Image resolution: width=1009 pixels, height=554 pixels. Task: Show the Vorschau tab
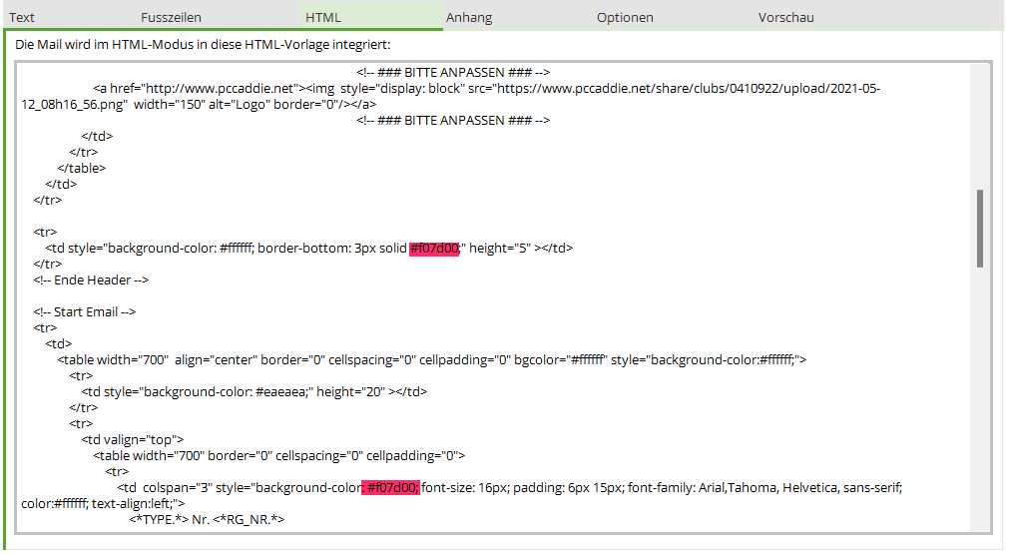tap(786, 17)
